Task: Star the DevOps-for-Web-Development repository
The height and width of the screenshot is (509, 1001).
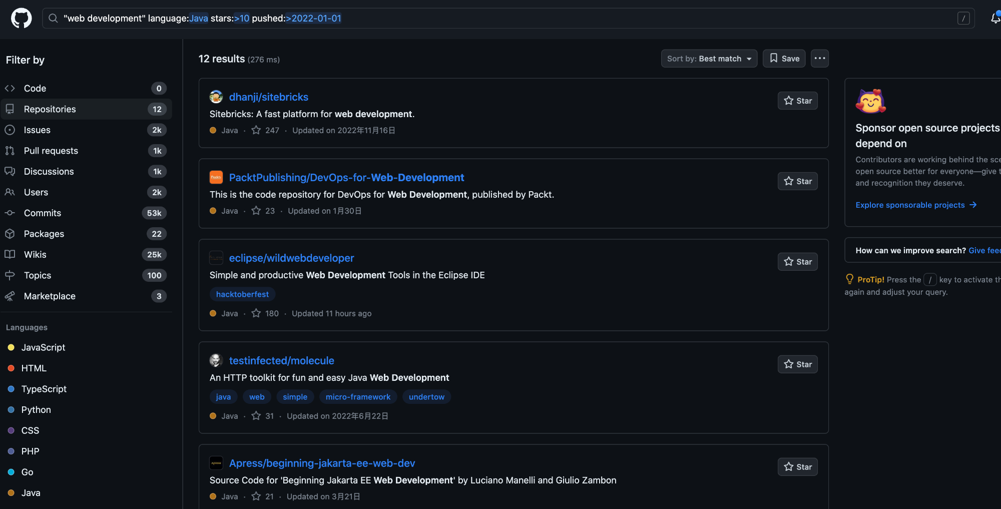Action: pos(798,181)
